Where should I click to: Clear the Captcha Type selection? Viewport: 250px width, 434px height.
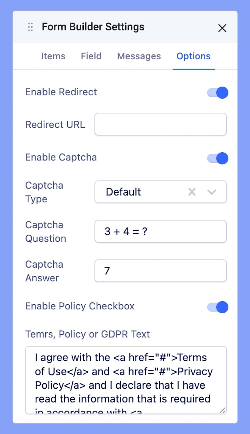(x=192, y=192)
